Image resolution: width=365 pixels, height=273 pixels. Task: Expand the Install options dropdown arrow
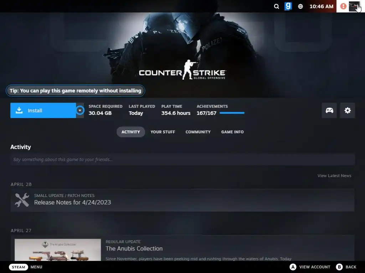(80, 111)
